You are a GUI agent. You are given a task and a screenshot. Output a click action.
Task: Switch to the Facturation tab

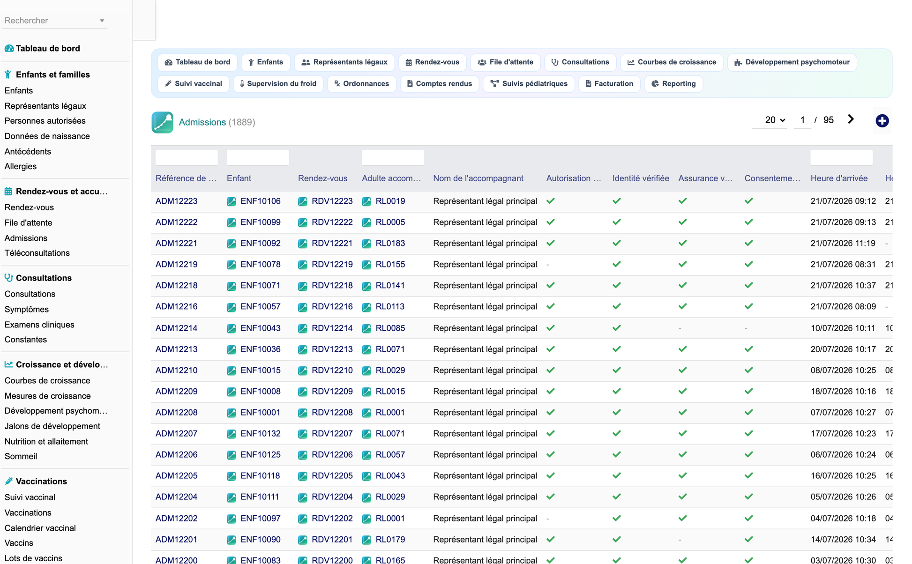[x=609, y=84]
